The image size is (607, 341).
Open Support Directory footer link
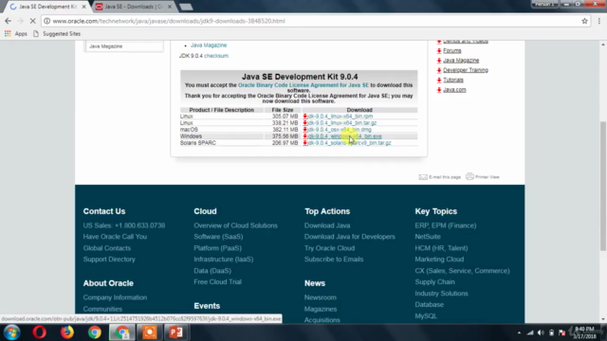pos(109,260)
